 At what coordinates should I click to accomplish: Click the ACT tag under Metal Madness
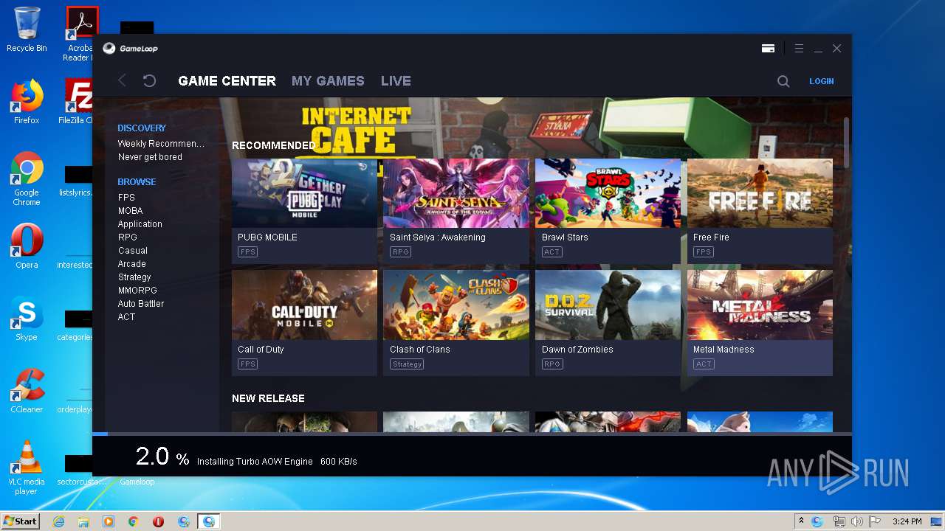pyautogui.click(x=704, y=364)
